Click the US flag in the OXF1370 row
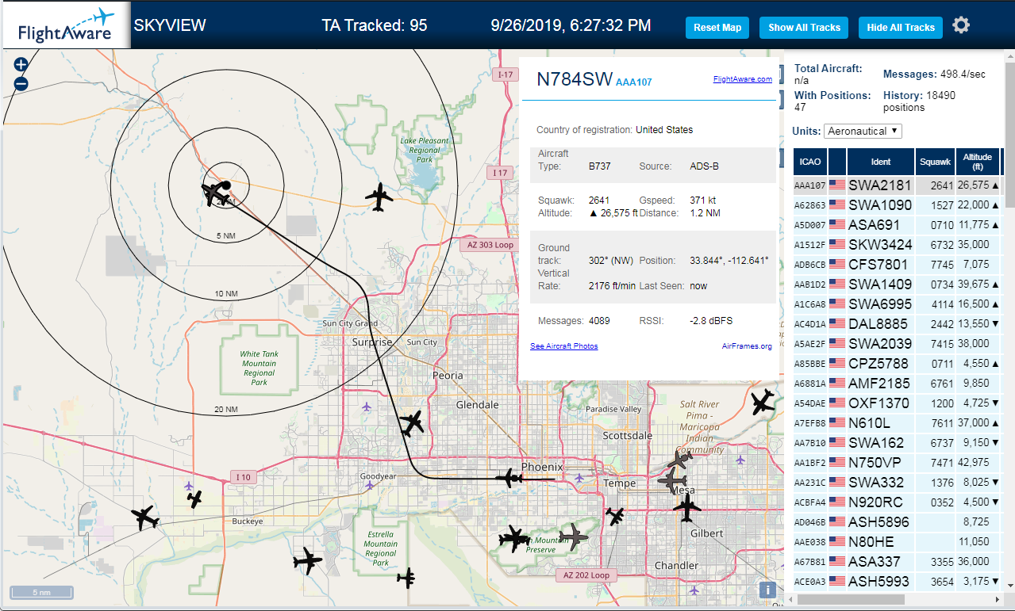Image resolution: width=1015 pixels, height=611 pixels. point(837,403)
